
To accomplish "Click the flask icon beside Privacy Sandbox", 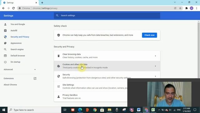I will [x=58, y=97].
